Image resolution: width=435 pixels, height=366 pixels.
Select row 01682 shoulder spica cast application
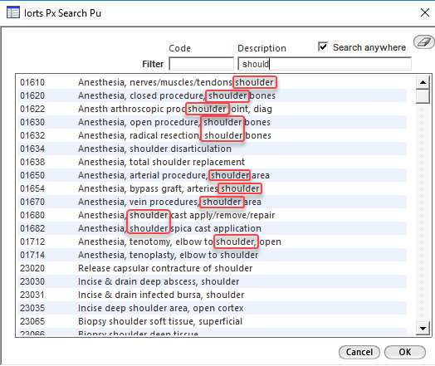tap(212, 228)
